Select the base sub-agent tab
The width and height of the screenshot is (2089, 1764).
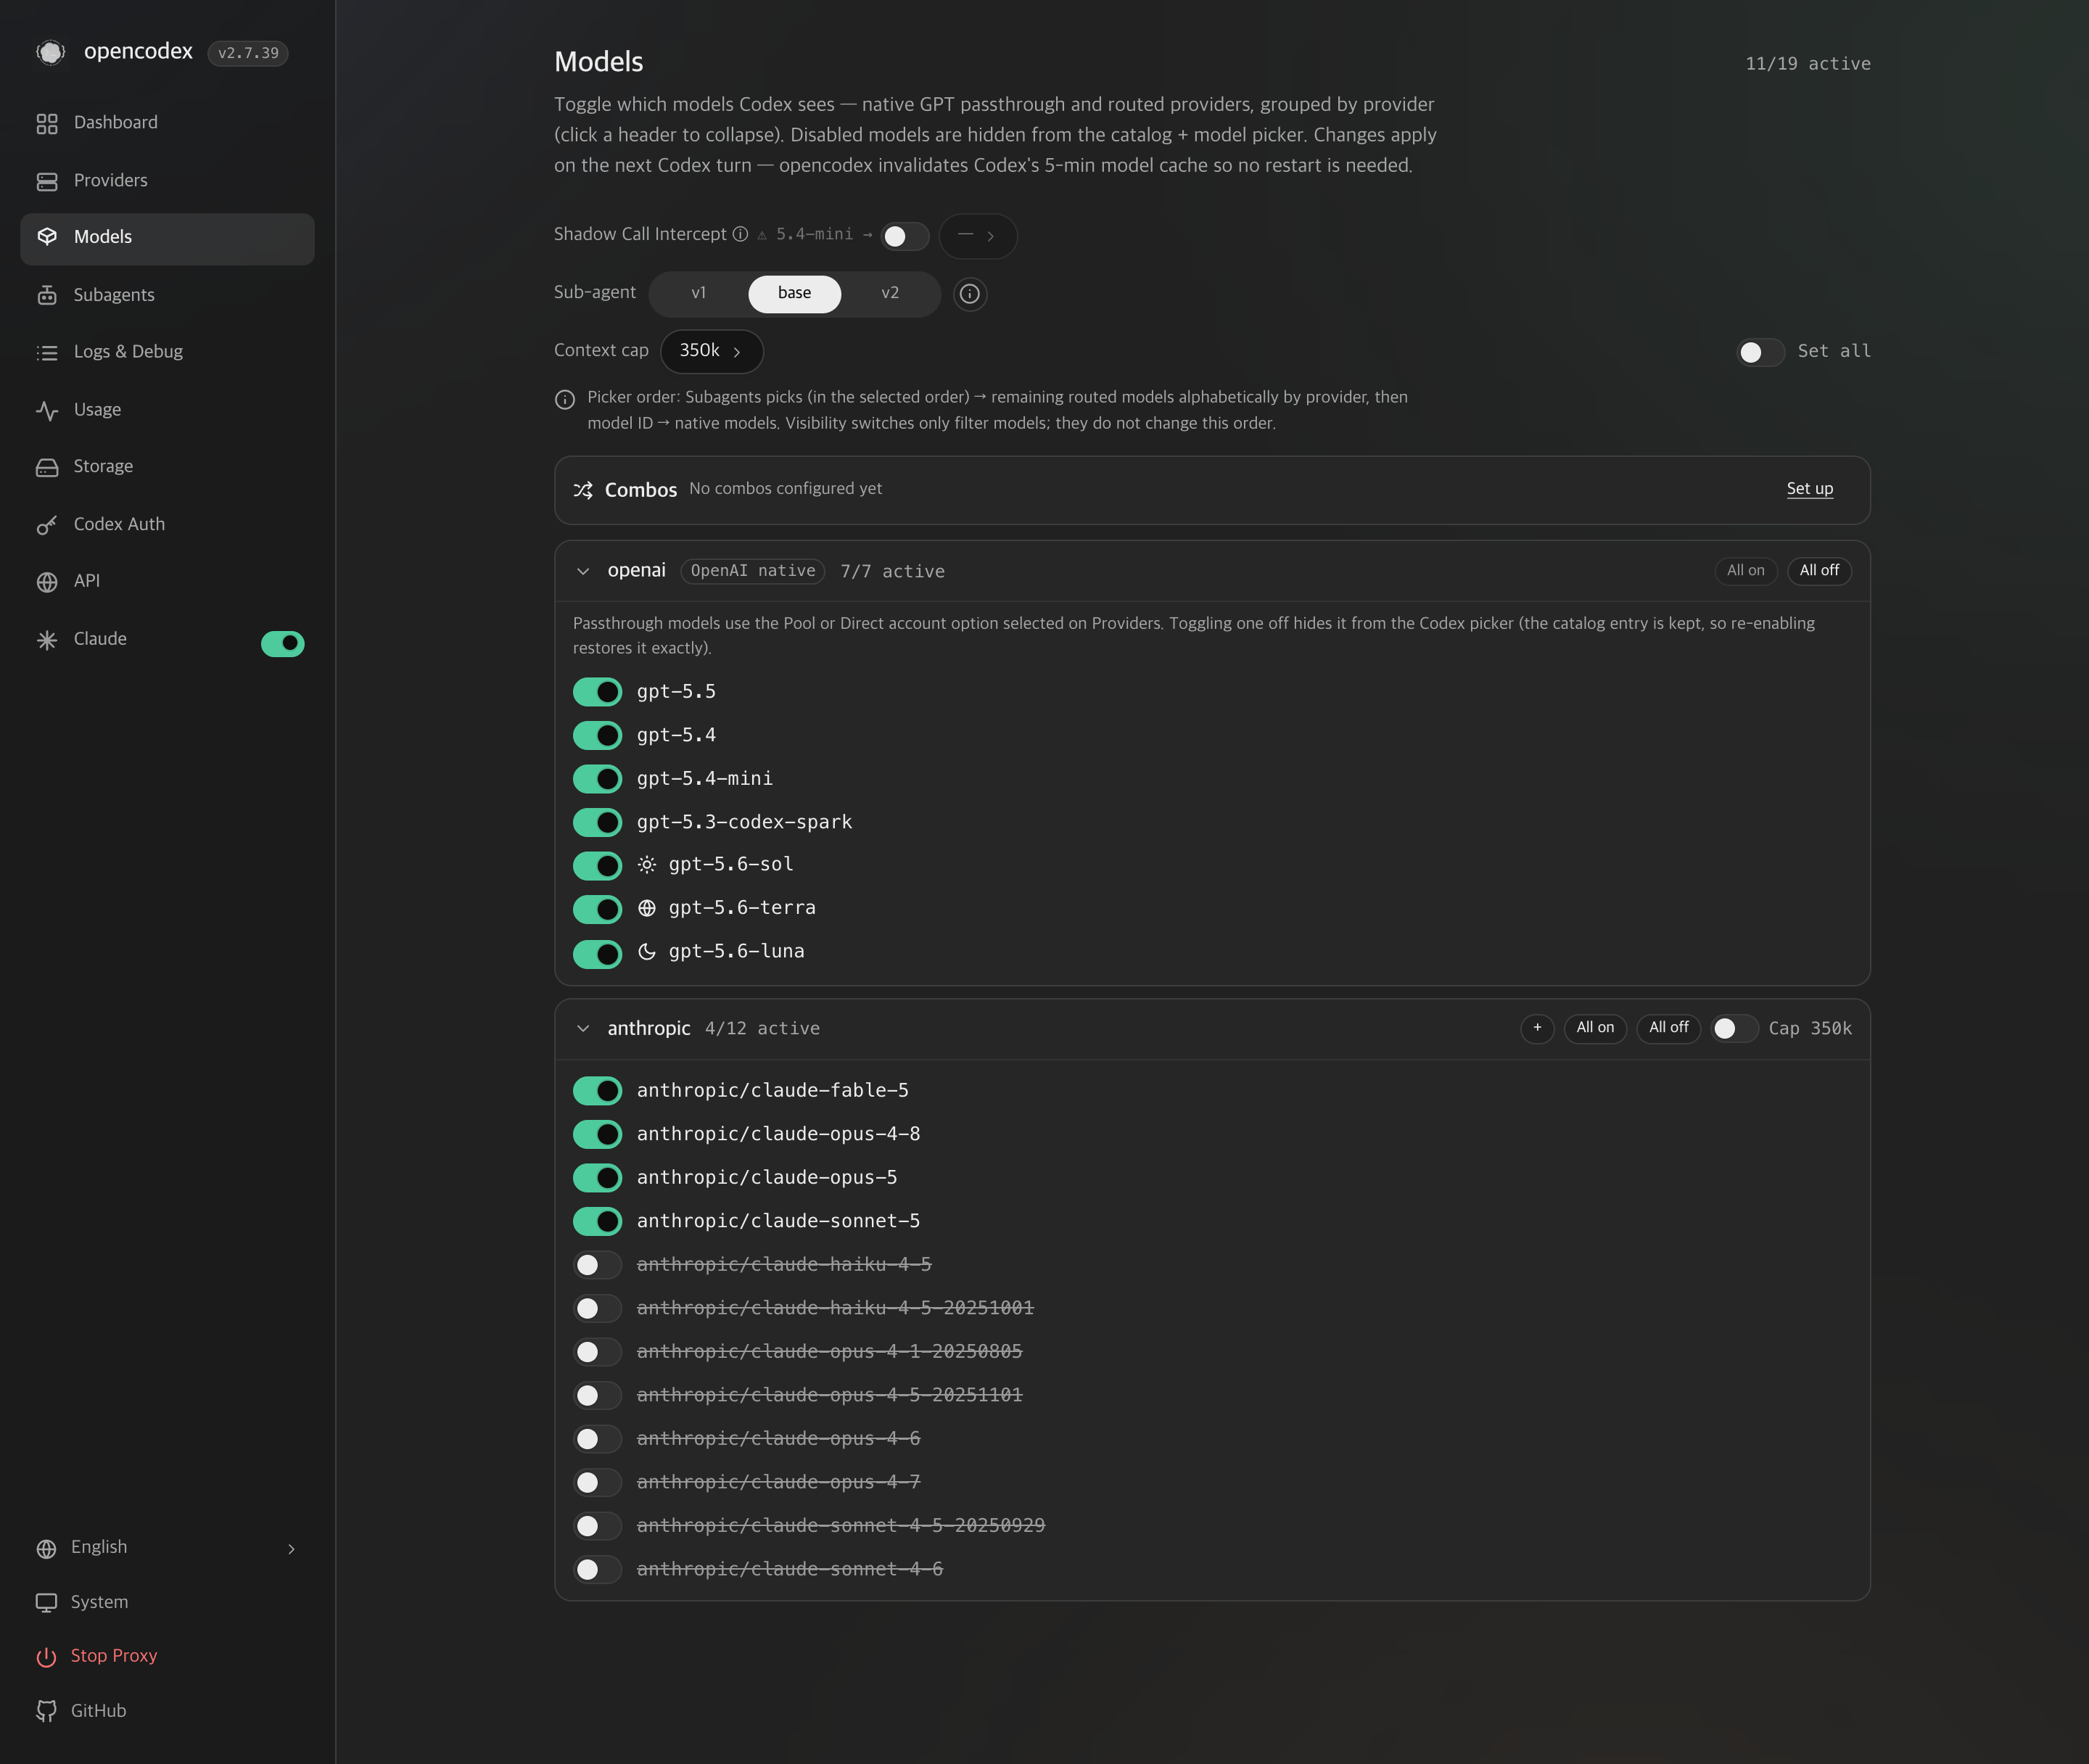[794, 294]
